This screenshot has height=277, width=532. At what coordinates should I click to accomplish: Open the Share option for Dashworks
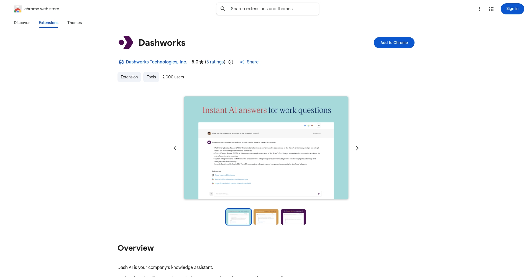point(249,62)
